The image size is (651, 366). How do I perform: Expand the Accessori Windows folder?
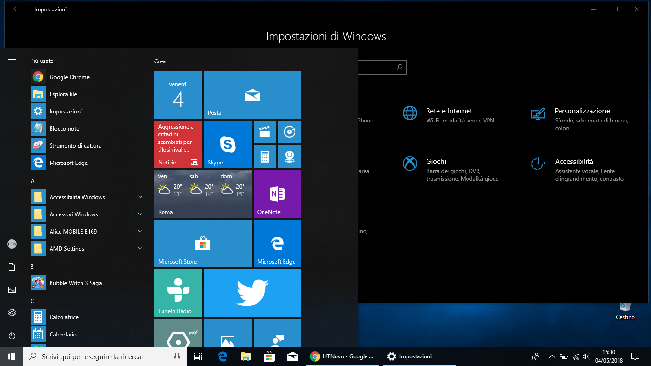(87, 214)
